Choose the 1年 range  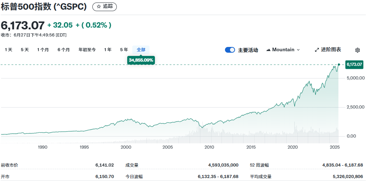[x=108, y=49]
